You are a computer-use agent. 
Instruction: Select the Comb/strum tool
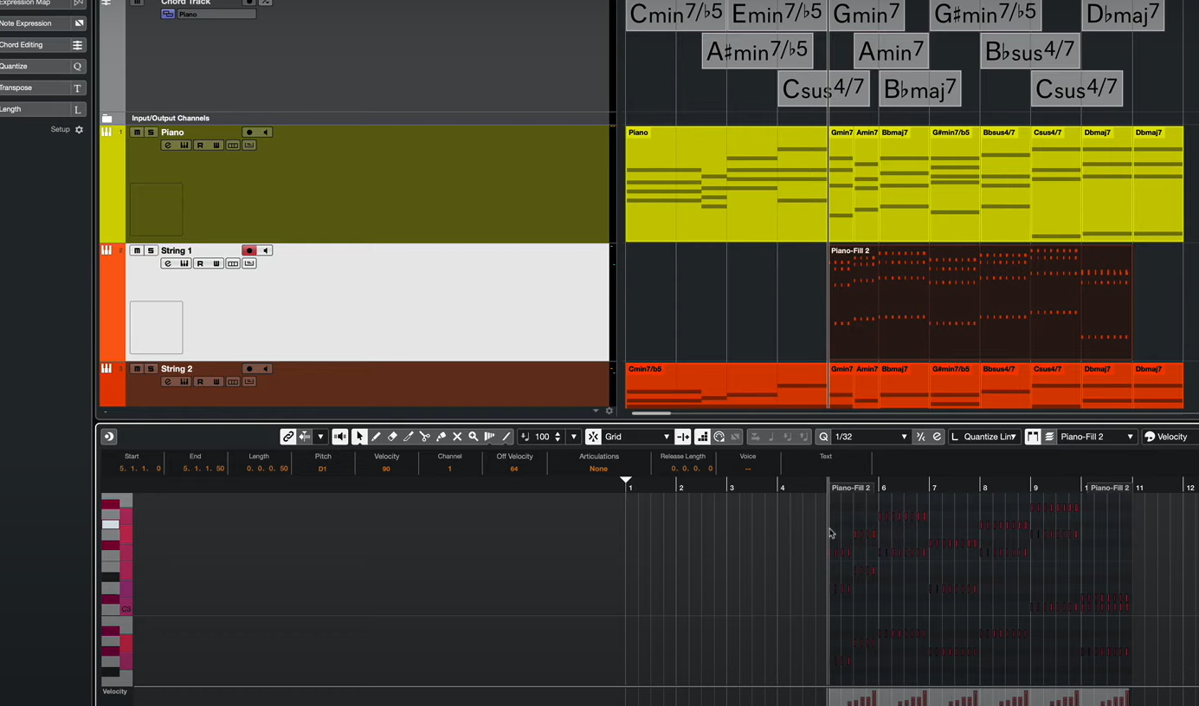(x=490, y=437)
